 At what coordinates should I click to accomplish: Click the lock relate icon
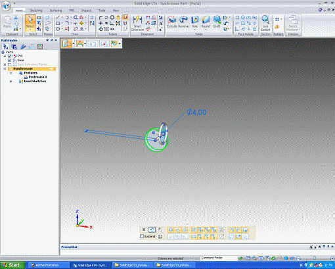[118, 18]
